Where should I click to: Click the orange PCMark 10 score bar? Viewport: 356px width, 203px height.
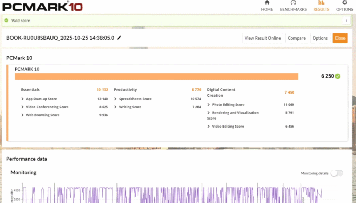[x=156, y=76]
